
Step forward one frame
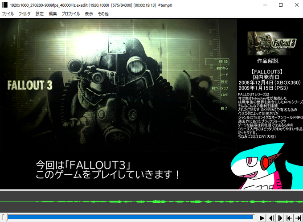coord(280,218)
